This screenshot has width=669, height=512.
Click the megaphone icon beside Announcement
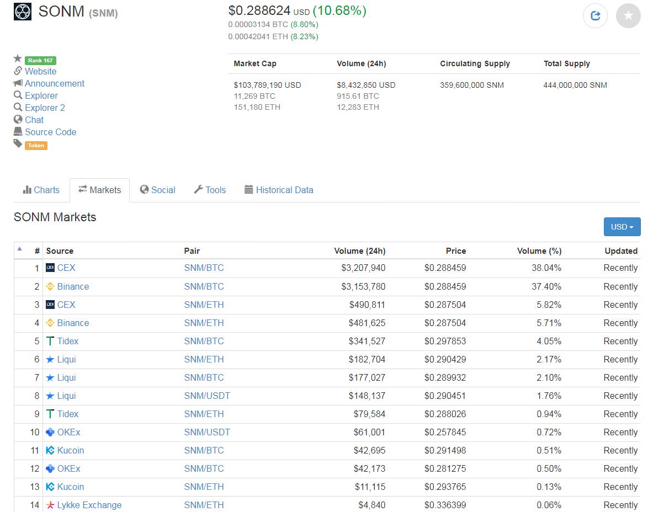pos(18,83)
